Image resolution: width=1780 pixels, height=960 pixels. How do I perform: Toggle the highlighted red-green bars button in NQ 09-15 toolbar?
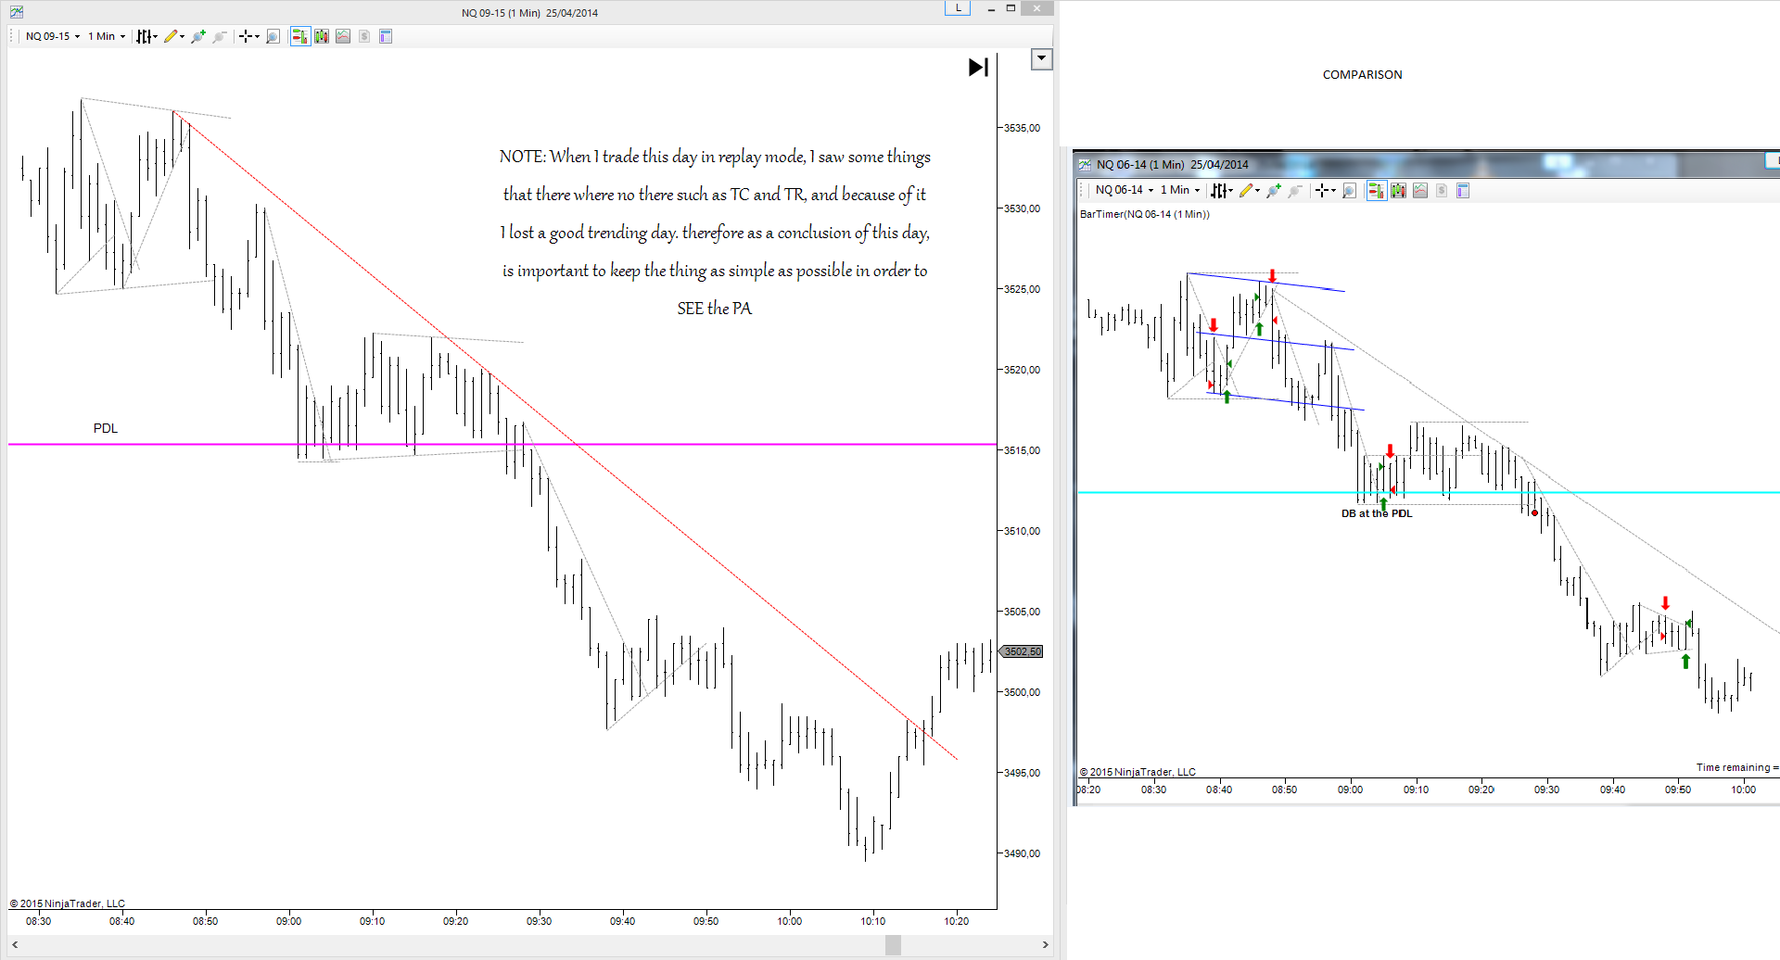point(299,36)
